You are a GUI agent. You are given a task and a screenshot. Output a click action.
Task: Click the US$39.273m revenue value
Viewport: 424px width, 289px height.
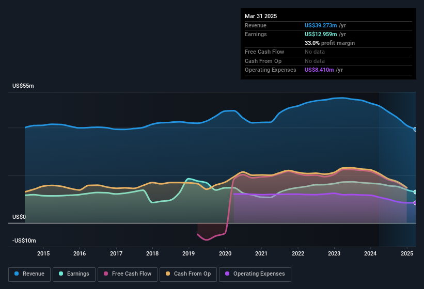click(321, 25)
